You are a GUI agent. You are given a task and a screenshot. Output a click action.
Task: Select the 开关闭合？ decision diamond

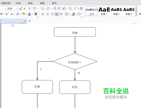coord(75,62)
